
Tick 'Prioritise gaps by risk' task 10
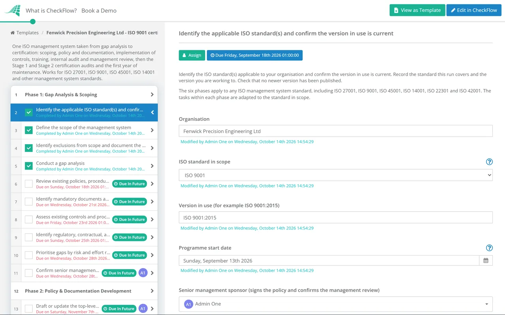(29, 255)
